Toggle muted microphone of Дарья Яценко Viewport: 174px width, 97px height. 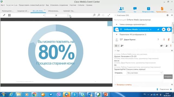pyautogui.click(x=169, y=40)
